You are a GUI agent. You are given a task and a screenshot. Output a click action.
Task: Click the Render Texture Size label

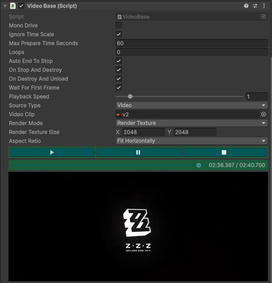pos(34,132)
